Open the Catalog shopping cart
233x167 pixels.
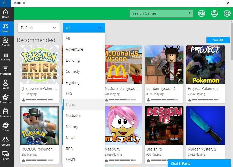coord(5,57)
